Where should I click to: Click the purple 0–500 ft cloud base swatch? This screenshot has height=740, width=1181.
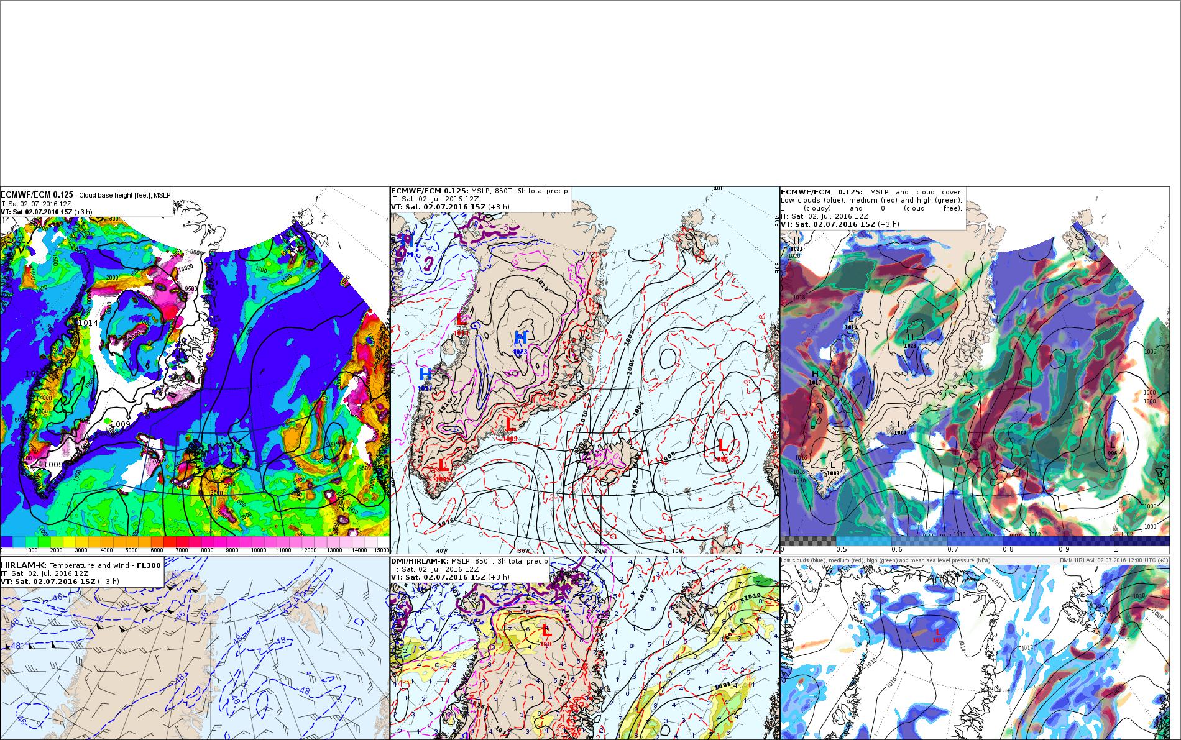click(7, 542)
